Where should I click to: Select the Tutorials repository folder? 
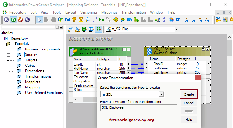(x=22, y=44)
